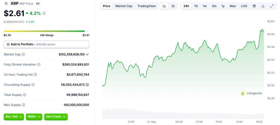Click the $2.50 range low label
280x125 pixels.
tap(7, 35)
